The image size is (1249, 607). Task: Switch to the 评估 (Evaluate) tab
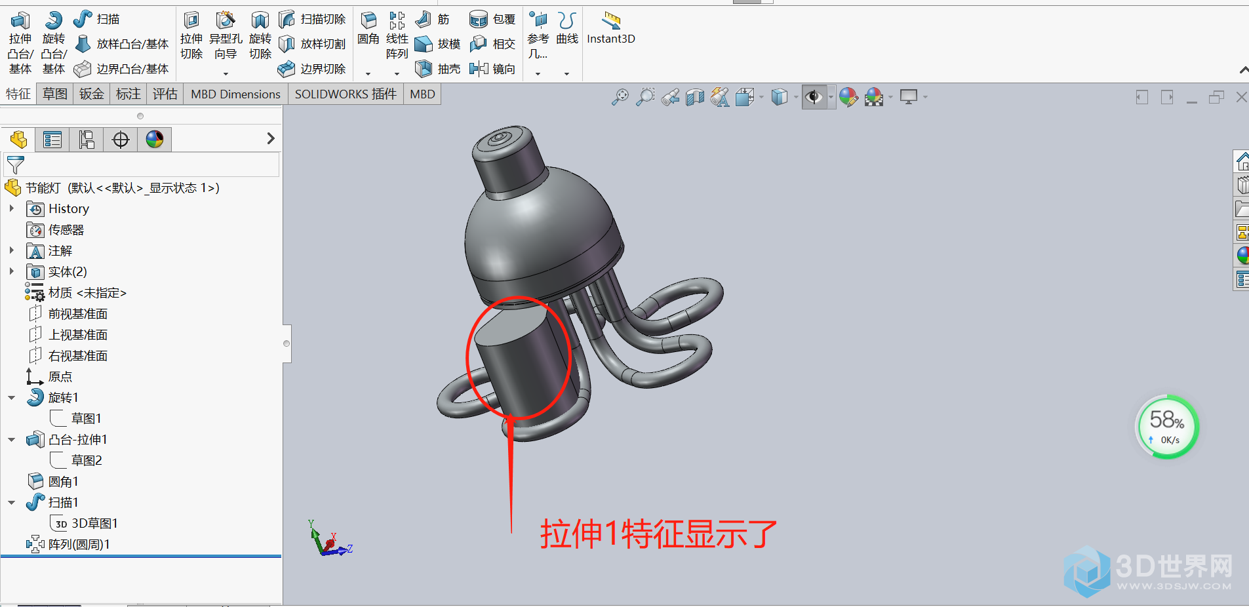(165, 94)
